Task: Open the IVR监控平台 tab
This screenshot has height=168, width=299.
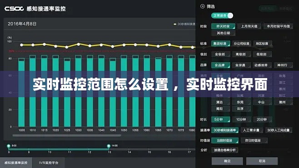Action: click(49, 163)
